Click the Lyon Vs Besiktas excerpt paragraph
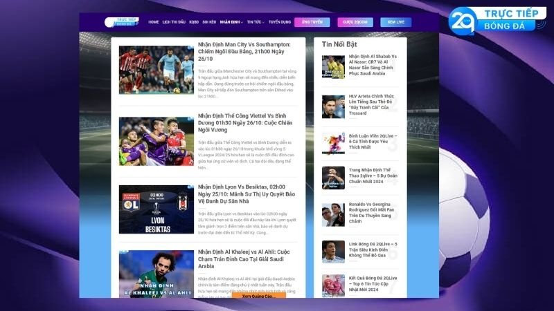The height and width of the screenshot is (311, 554). tap(247, 223)
